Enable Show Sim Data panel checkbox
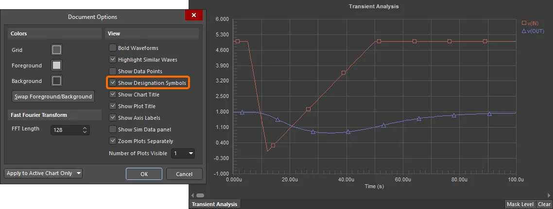Viewport: 553px width, 209px height. pyautogui.click(x=113, y=129)
